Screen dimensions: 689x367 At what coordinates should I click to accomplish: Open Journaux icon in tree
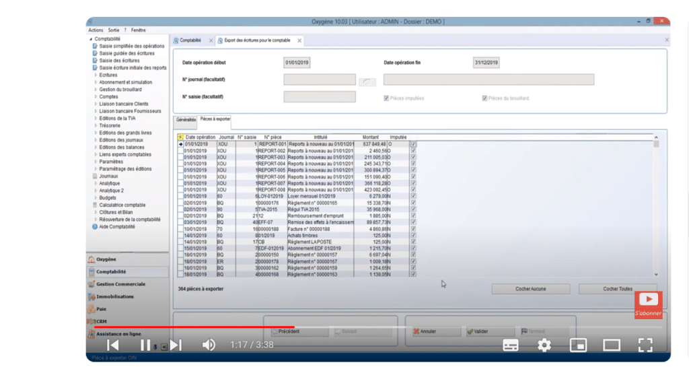click(95, 176)
